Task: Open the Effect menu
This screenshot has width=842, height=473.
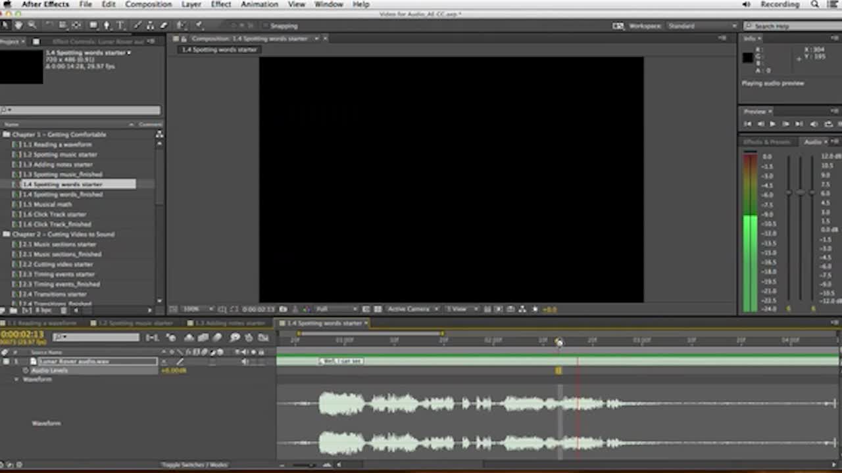Action: (x=221, y=5)
